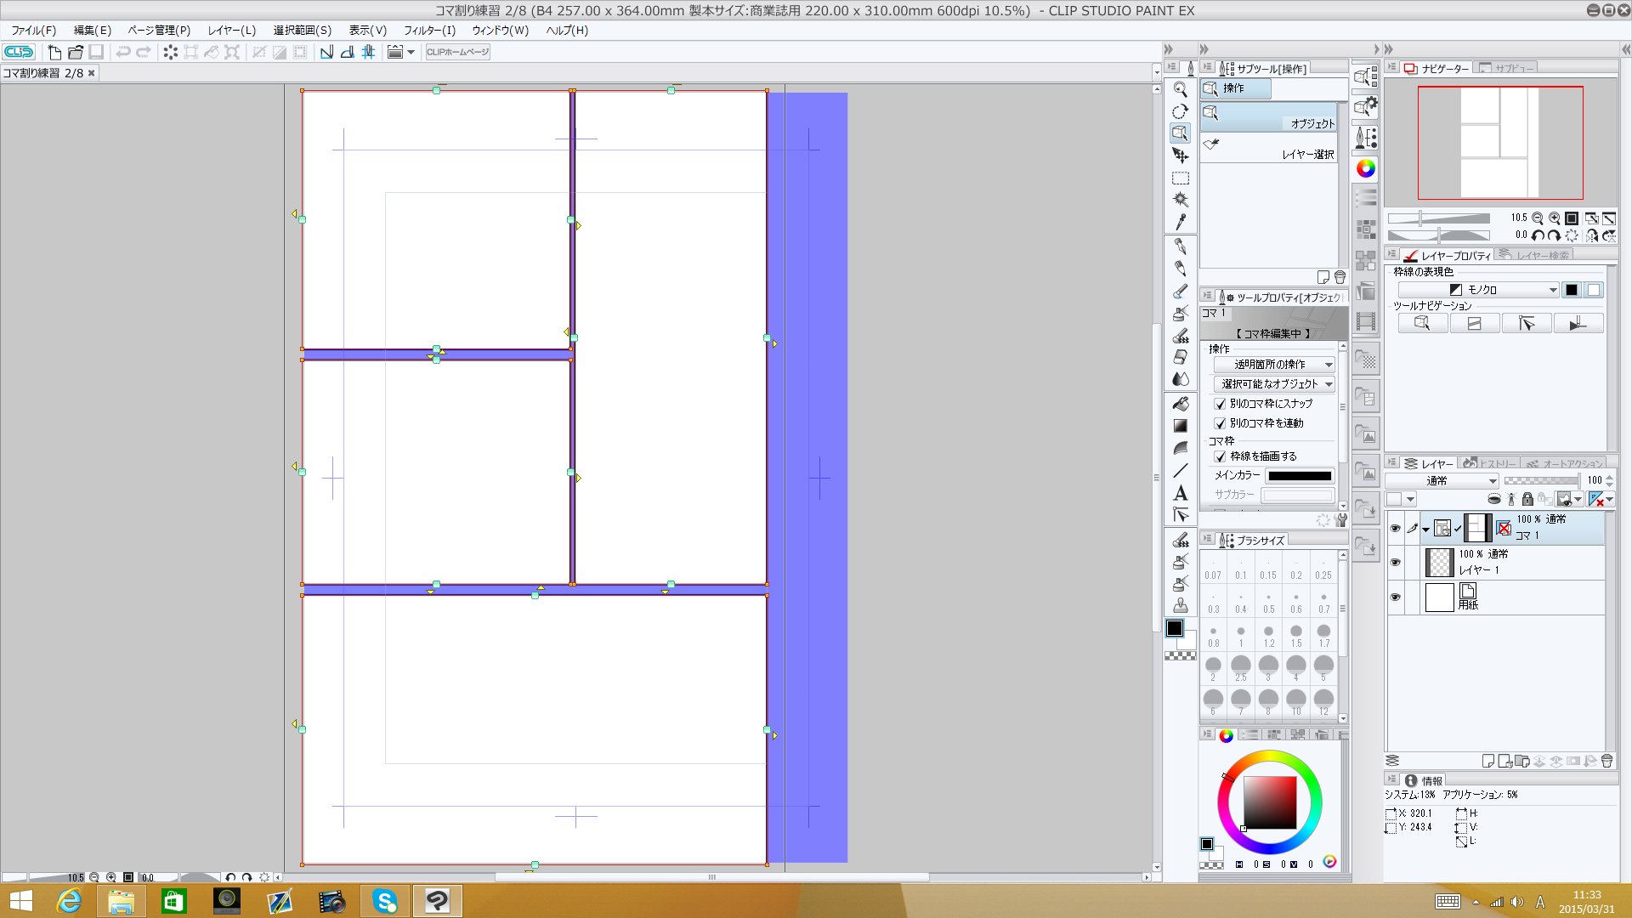
Task: Select the Eyedropper tool
Action: 1180,223
